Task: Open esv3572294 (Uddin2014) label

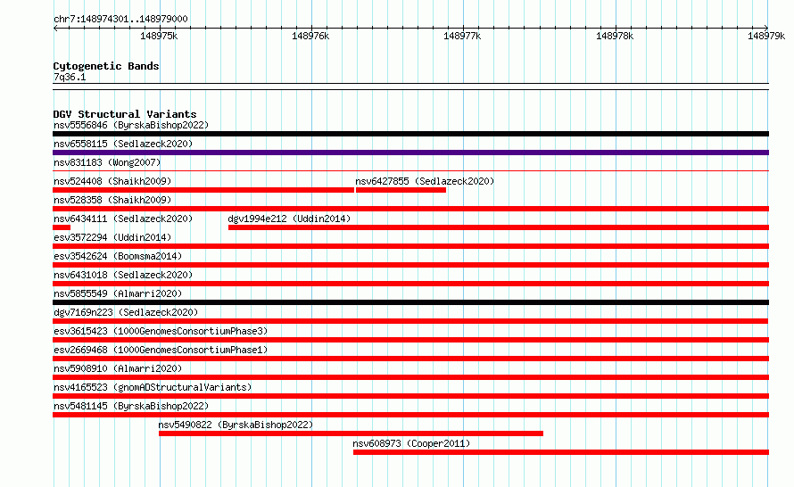Action: click(112, 237)
